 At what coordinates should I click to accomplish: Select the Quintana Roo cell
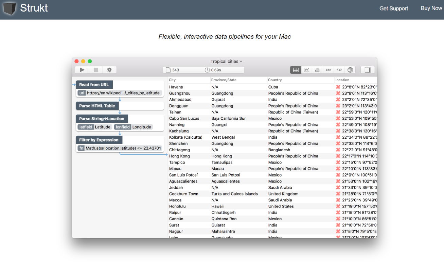224,219
